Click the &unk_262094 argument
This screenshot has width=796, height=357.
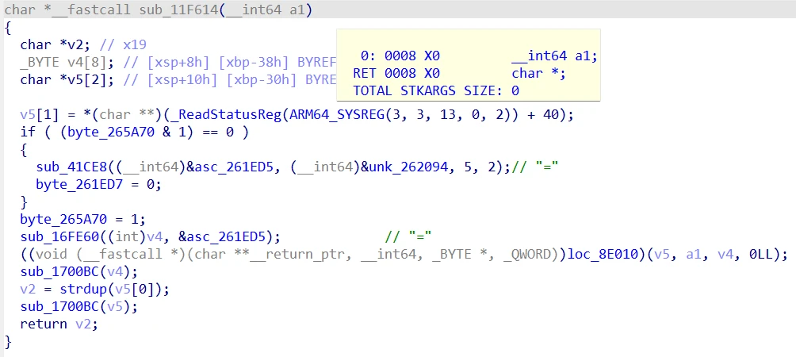coord(406,167)
